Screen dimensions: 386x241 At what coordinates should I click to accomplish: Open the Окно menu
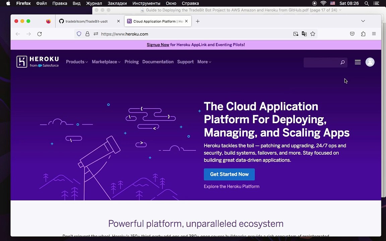click(171, 3)
